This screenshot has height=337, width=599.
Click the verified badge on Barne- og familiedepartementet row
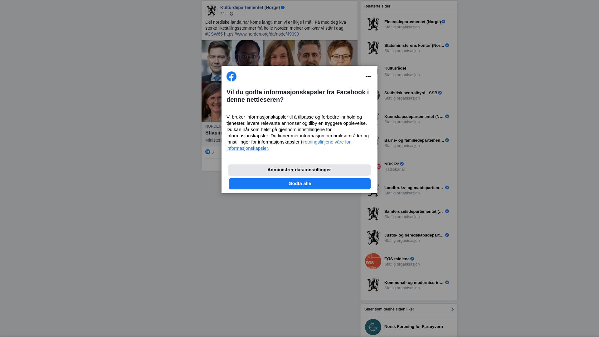(x=447, y=140)
